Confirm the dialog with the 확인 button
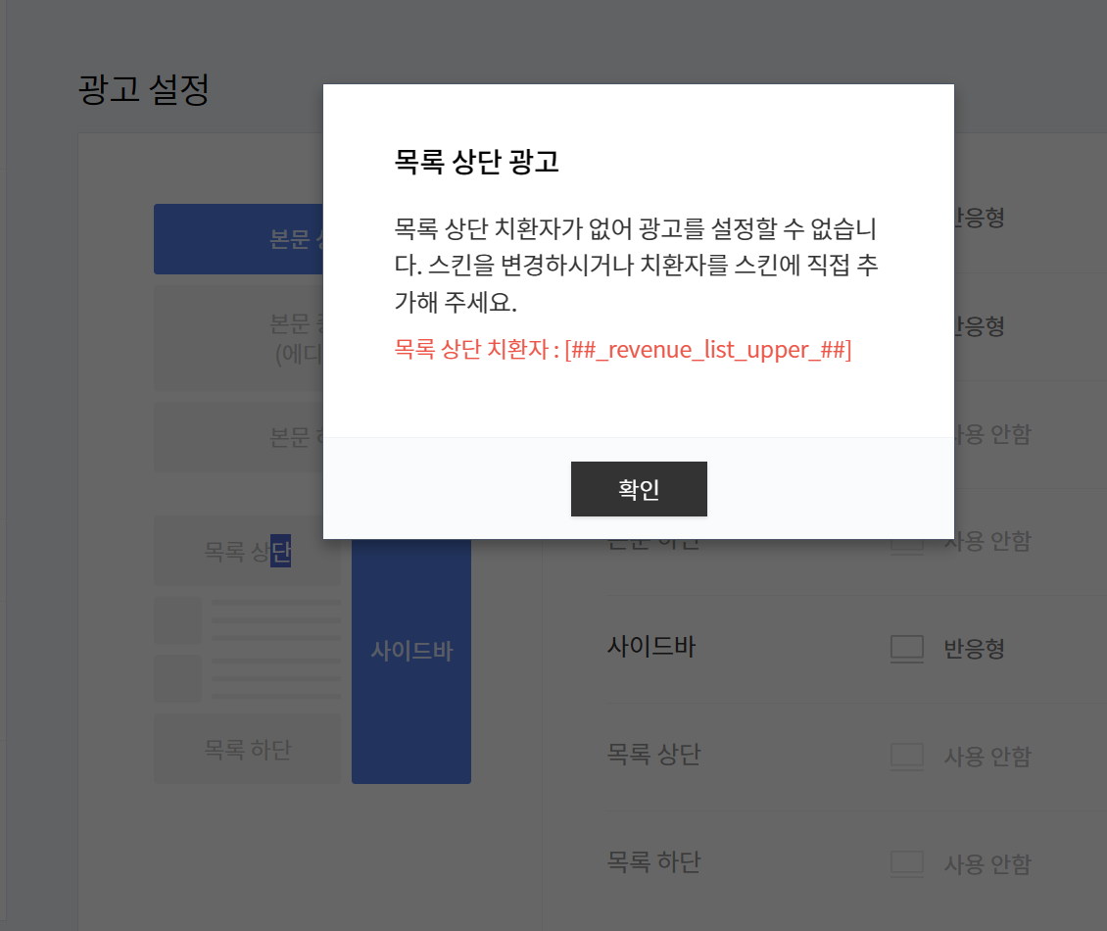 coord(638,489)
